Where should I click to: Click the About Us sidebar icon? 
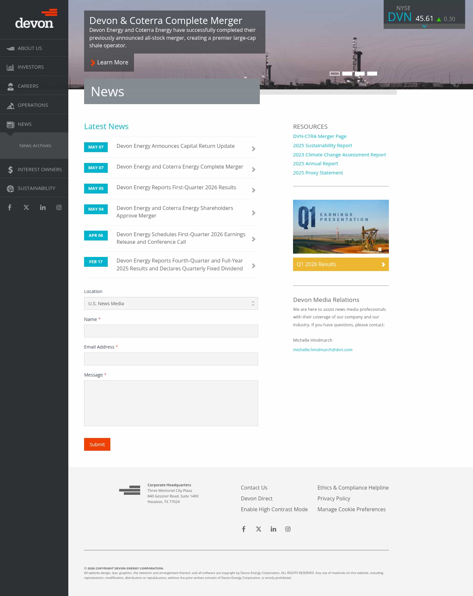pyautogui.click(x=11, y=48)
